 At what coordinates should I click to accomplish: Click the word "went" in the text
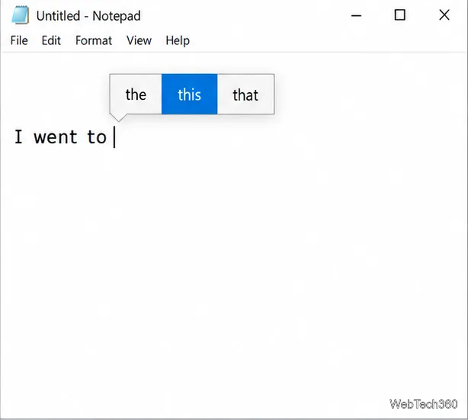click(x=56, y=137)
